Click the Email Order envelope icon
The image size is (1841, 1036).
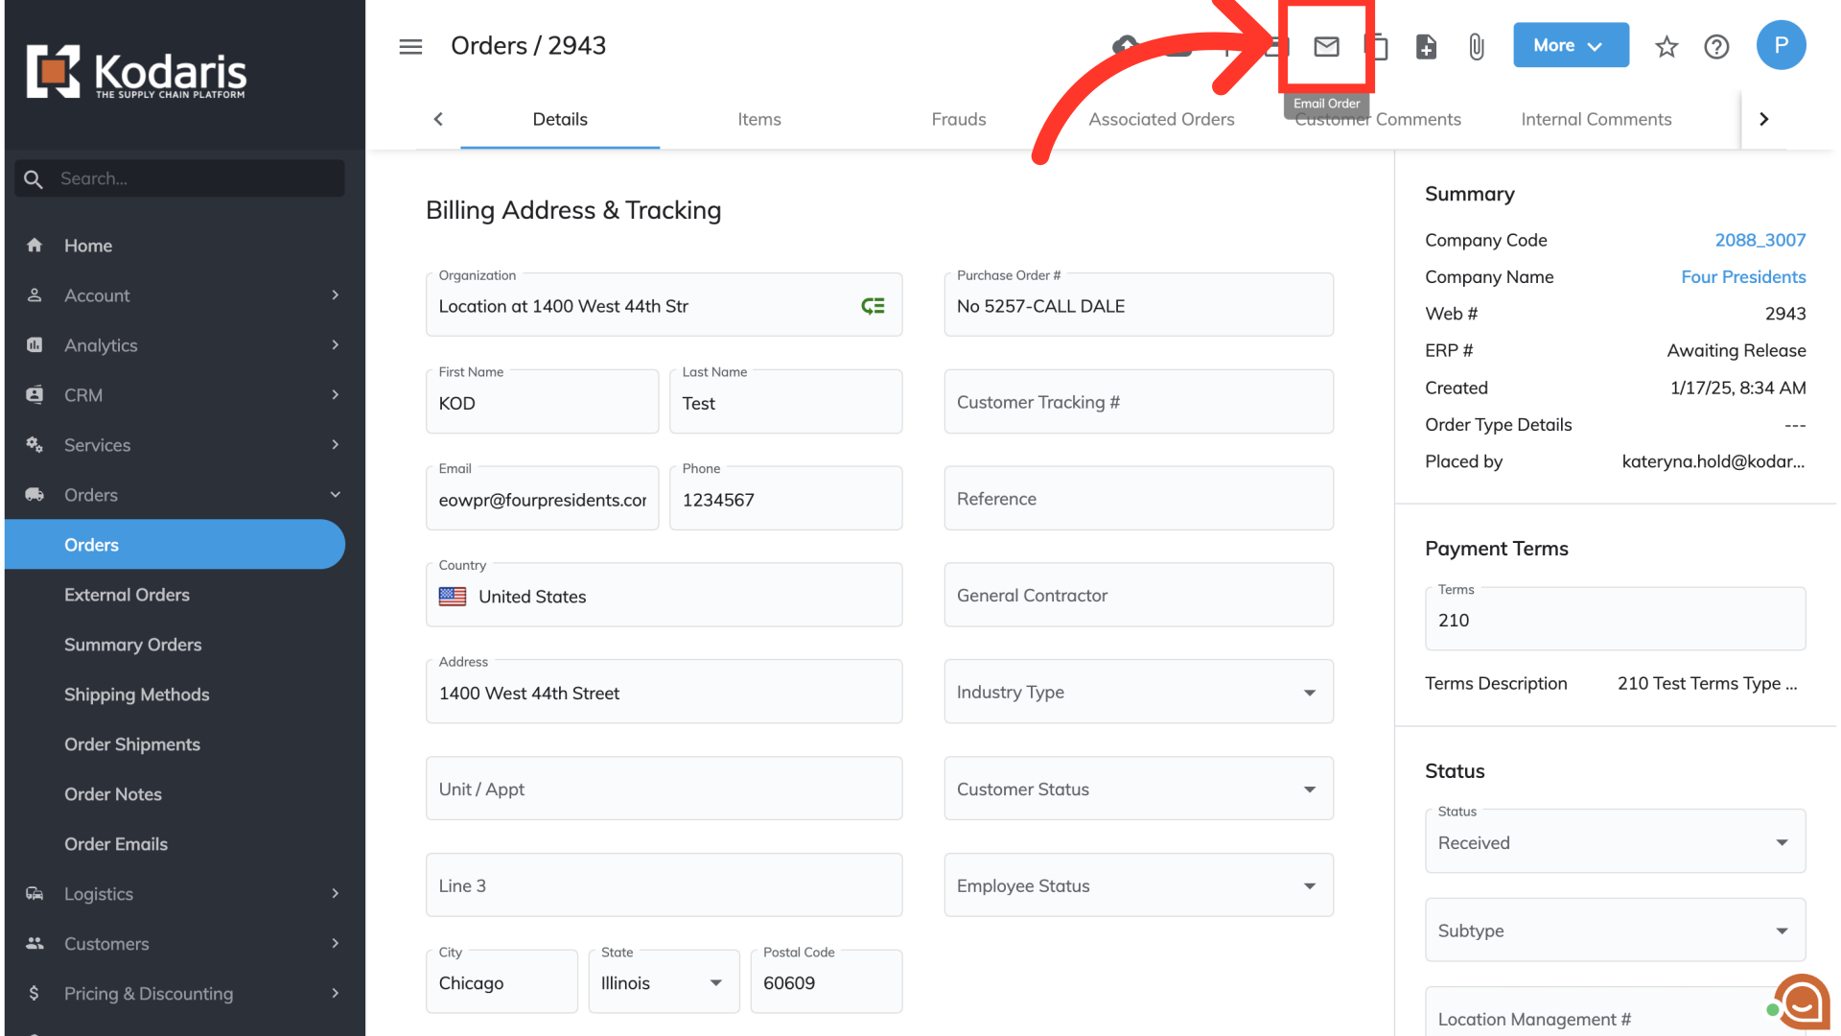pos(1326,46)
